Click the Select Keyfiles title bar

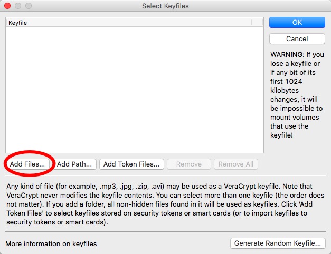[x=165, y=6]
